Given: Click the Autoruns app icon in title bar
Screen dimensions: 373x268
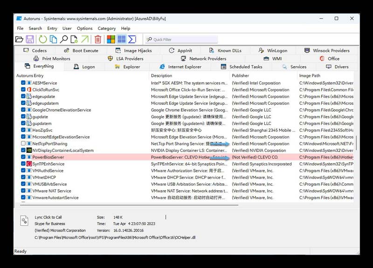Looking at the screenshot, I should tap(19, 19).
